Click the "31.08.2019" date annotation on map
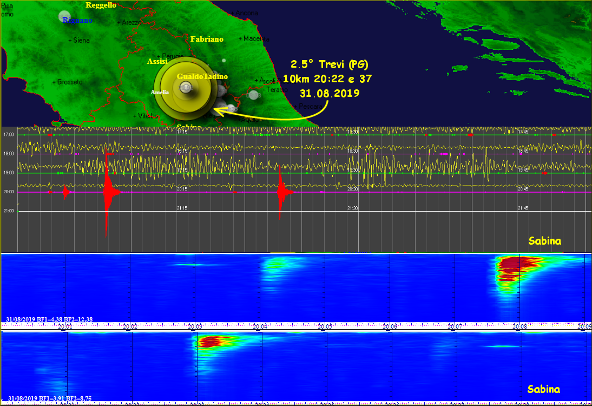Screen dimensions: 592x406 point(330,93)
